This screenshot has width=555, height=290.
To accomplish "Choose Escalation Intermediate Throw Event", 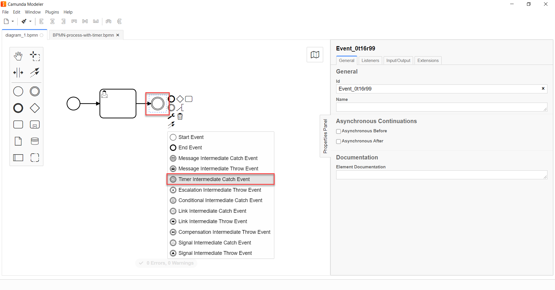I will pos(221,190).
